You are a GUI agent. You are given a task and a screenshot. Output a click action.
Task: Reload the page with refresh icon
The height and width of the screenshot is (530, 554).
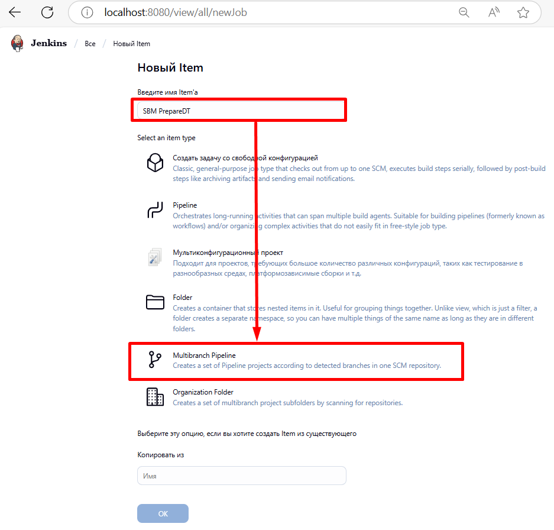[x=47, y=12]
